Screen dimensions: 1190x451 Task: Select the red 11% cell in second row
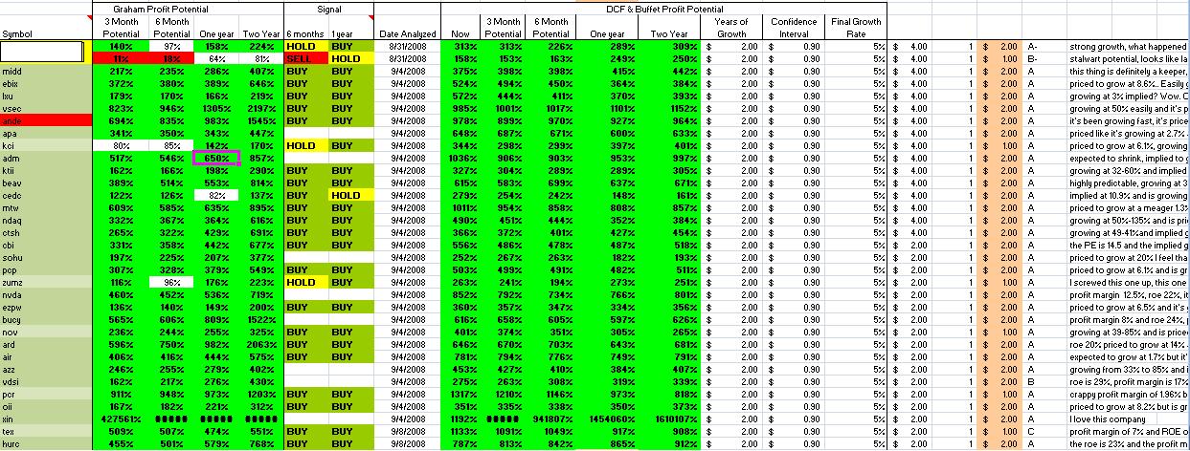coord(120,59)
